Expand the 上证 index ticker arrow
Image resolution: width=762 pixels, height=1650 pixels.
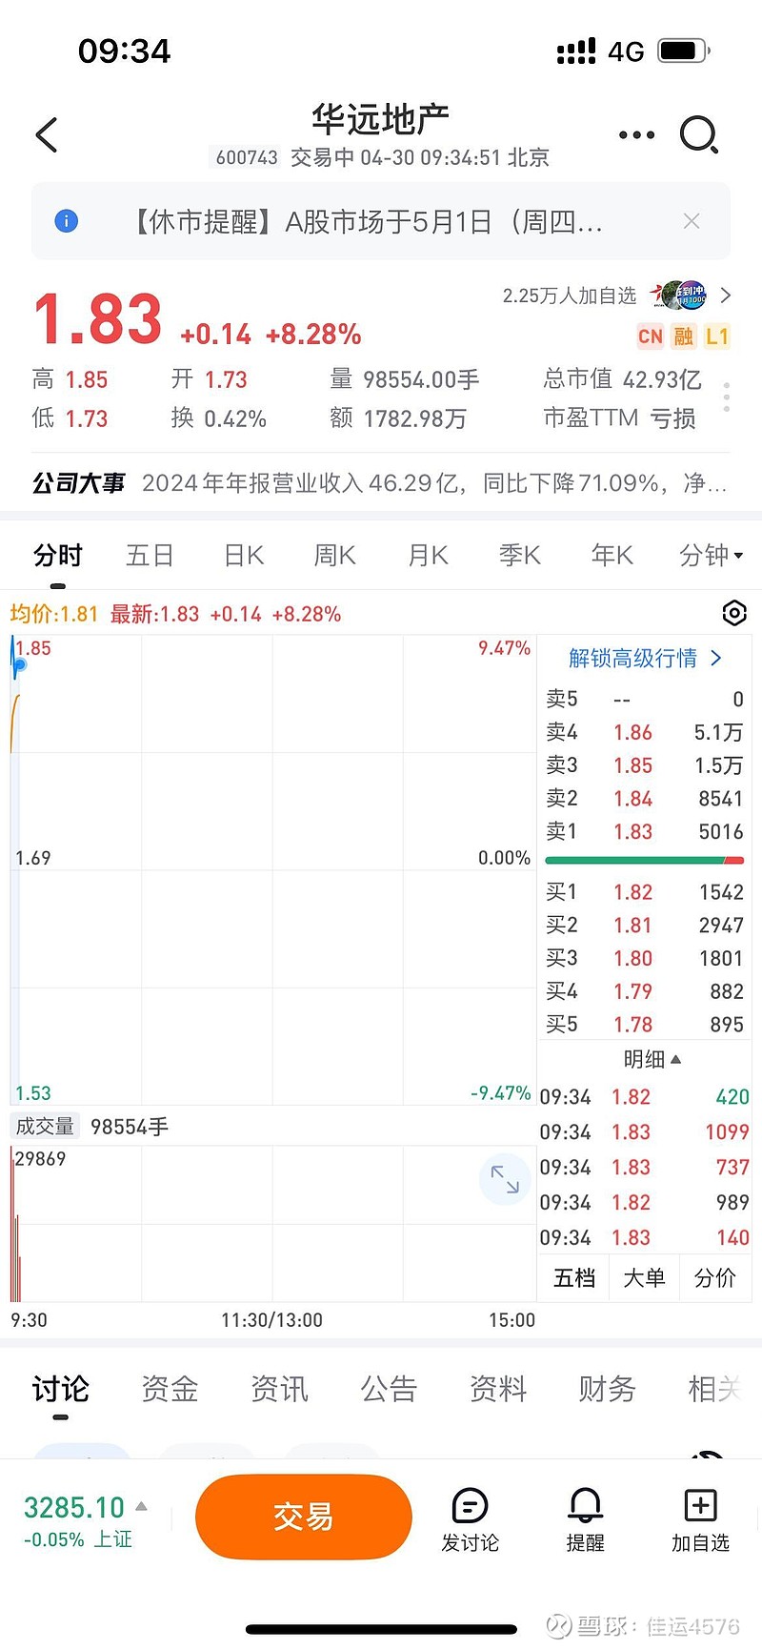click(x=141, y=1507)
